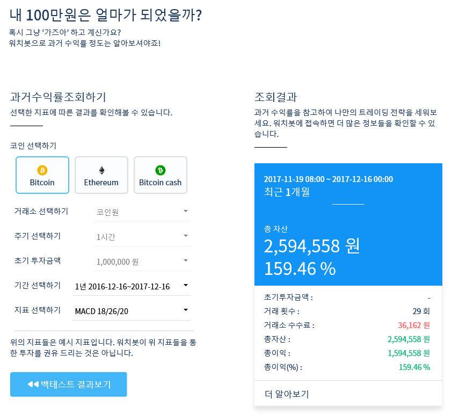Click the 총 자산 label in blue card
This screenshot has width=452, height=414.
point(276,229)
